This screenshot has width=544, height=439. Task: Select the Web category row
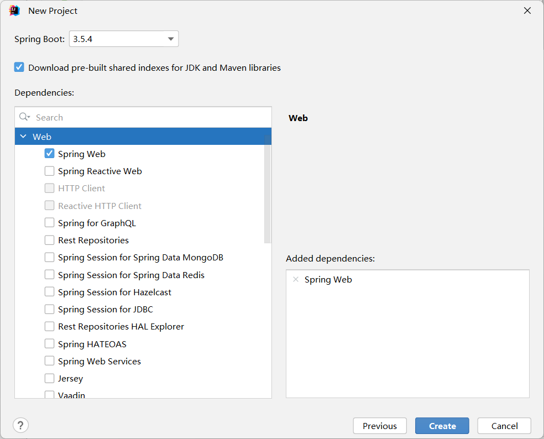143,137
